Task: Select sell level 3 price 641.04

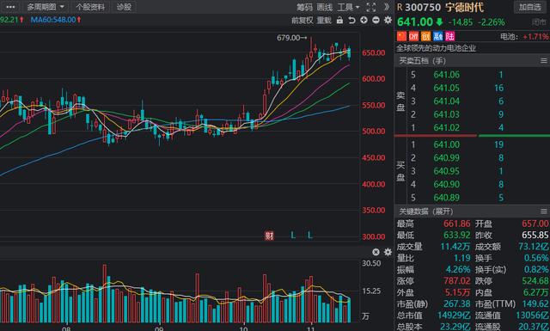Action: click(446, 101)
